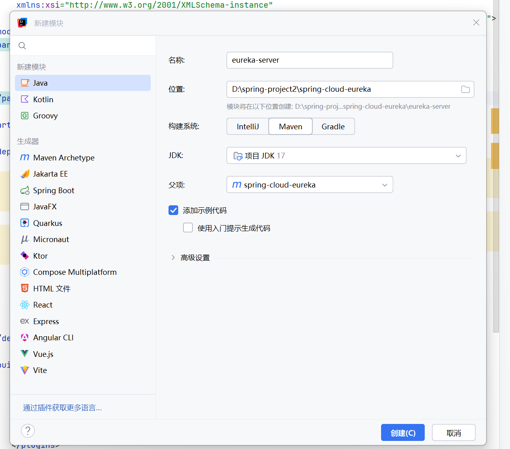This screenshot has width=510, height=449.
Task: Choose the React icon
Action: coord(25,305)
